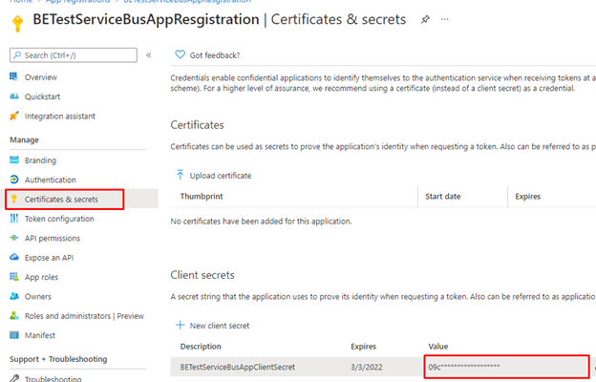Click the Branding icon
The image size is (596, 382).
click(x=14, y=160)
